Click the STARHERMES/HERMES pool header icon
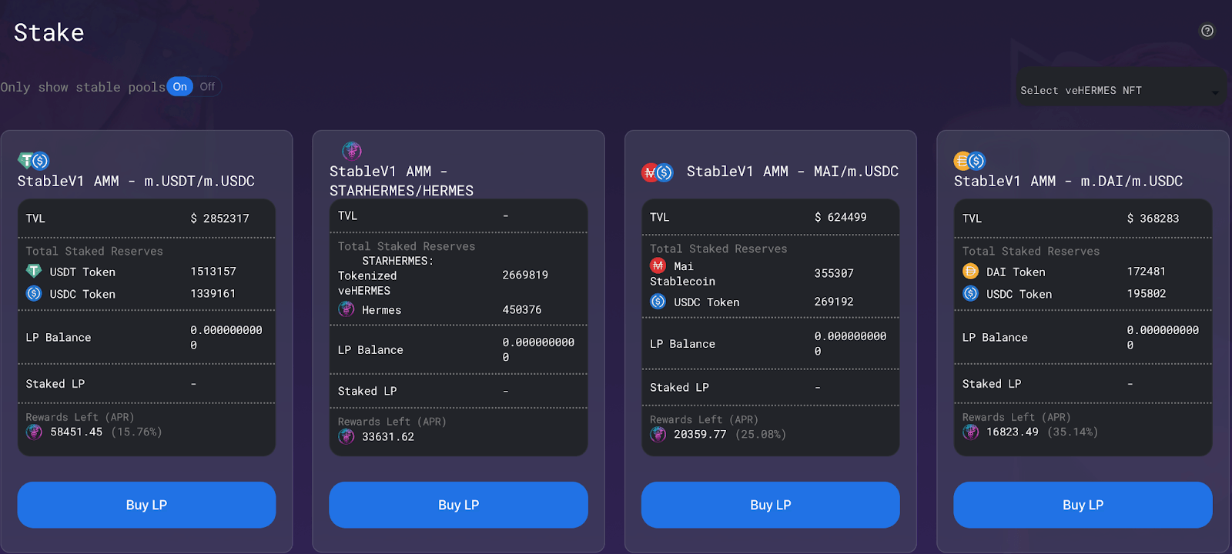Image resolution: width=1232 pixels, height=554 pixels. (x=352, y=151)
